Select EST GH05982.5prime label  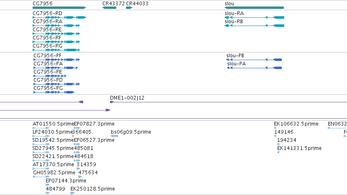pos(54,173)
